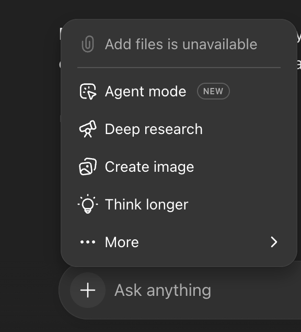Click the Create image pictures icon
Image resolution: width=301 pixels, height=332 pixels.
88,167
